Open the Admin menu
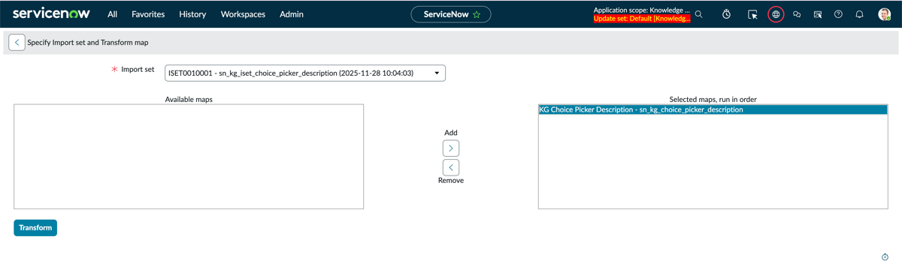Image resolution: width=902 pixels, height=270 pixels. [292, 14]
